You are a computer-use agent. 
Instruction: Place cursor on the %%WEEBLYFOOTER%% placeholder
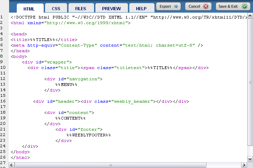point(89,135)
